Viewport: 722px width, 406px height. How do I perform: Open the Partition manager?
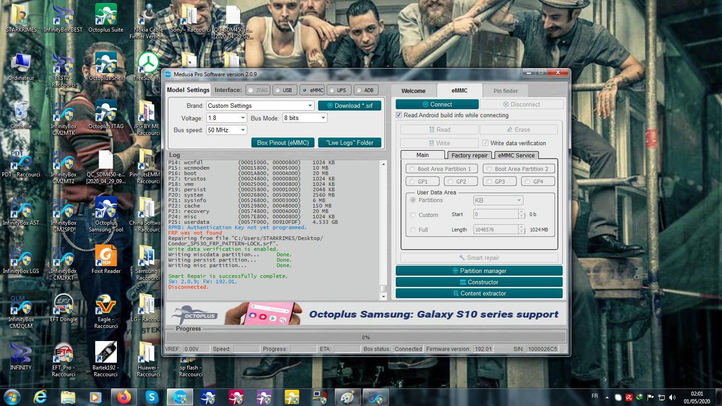tap(479, 270)
